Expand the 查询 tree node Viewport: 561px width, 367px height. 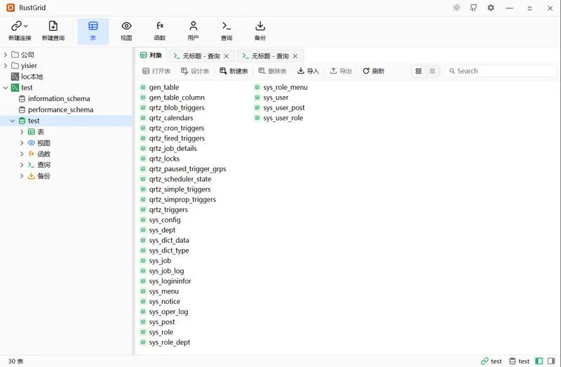(22, 165)
